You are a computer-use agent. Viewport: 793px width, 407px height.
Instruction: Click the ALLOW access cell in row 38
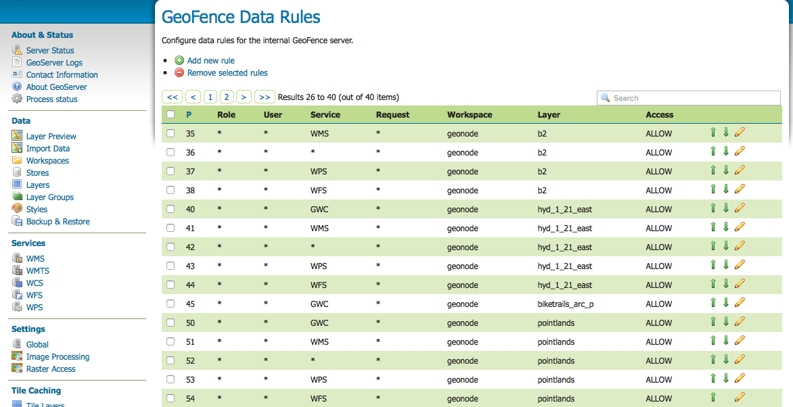click(x=658, y=190)
